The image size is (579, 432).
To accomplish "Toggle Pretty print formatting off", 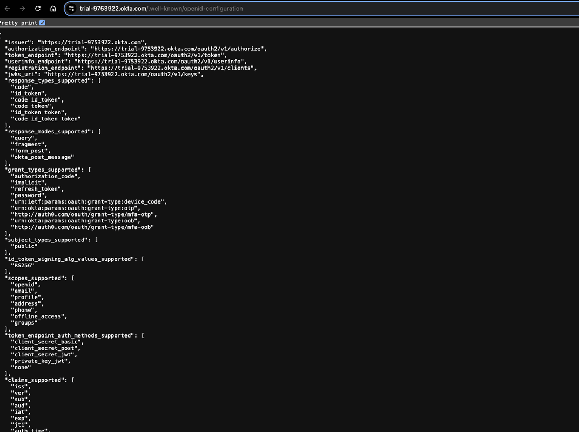I will point(41,22).
